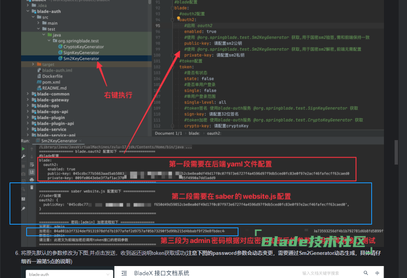This screenshot has width=407, height=278.
Task: Click the README.md markdown file icon
Action: [x=39, y=88]
